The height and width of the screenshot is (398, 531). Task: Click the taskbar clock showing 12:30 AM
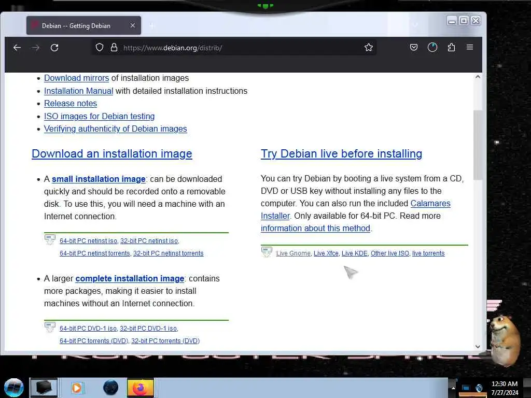coord(505,388)
